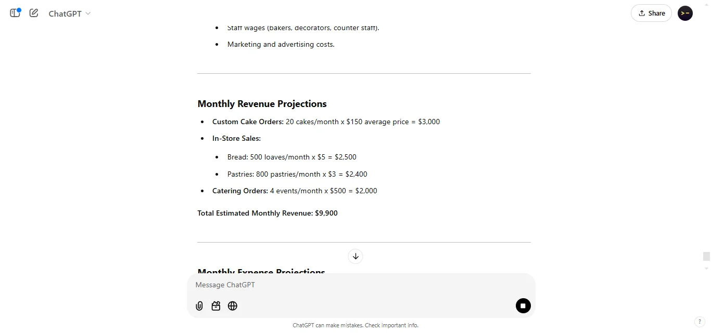Enable web search with the globe icon
Viewport: 711px width, 333px height.
(x=233, y=306)
